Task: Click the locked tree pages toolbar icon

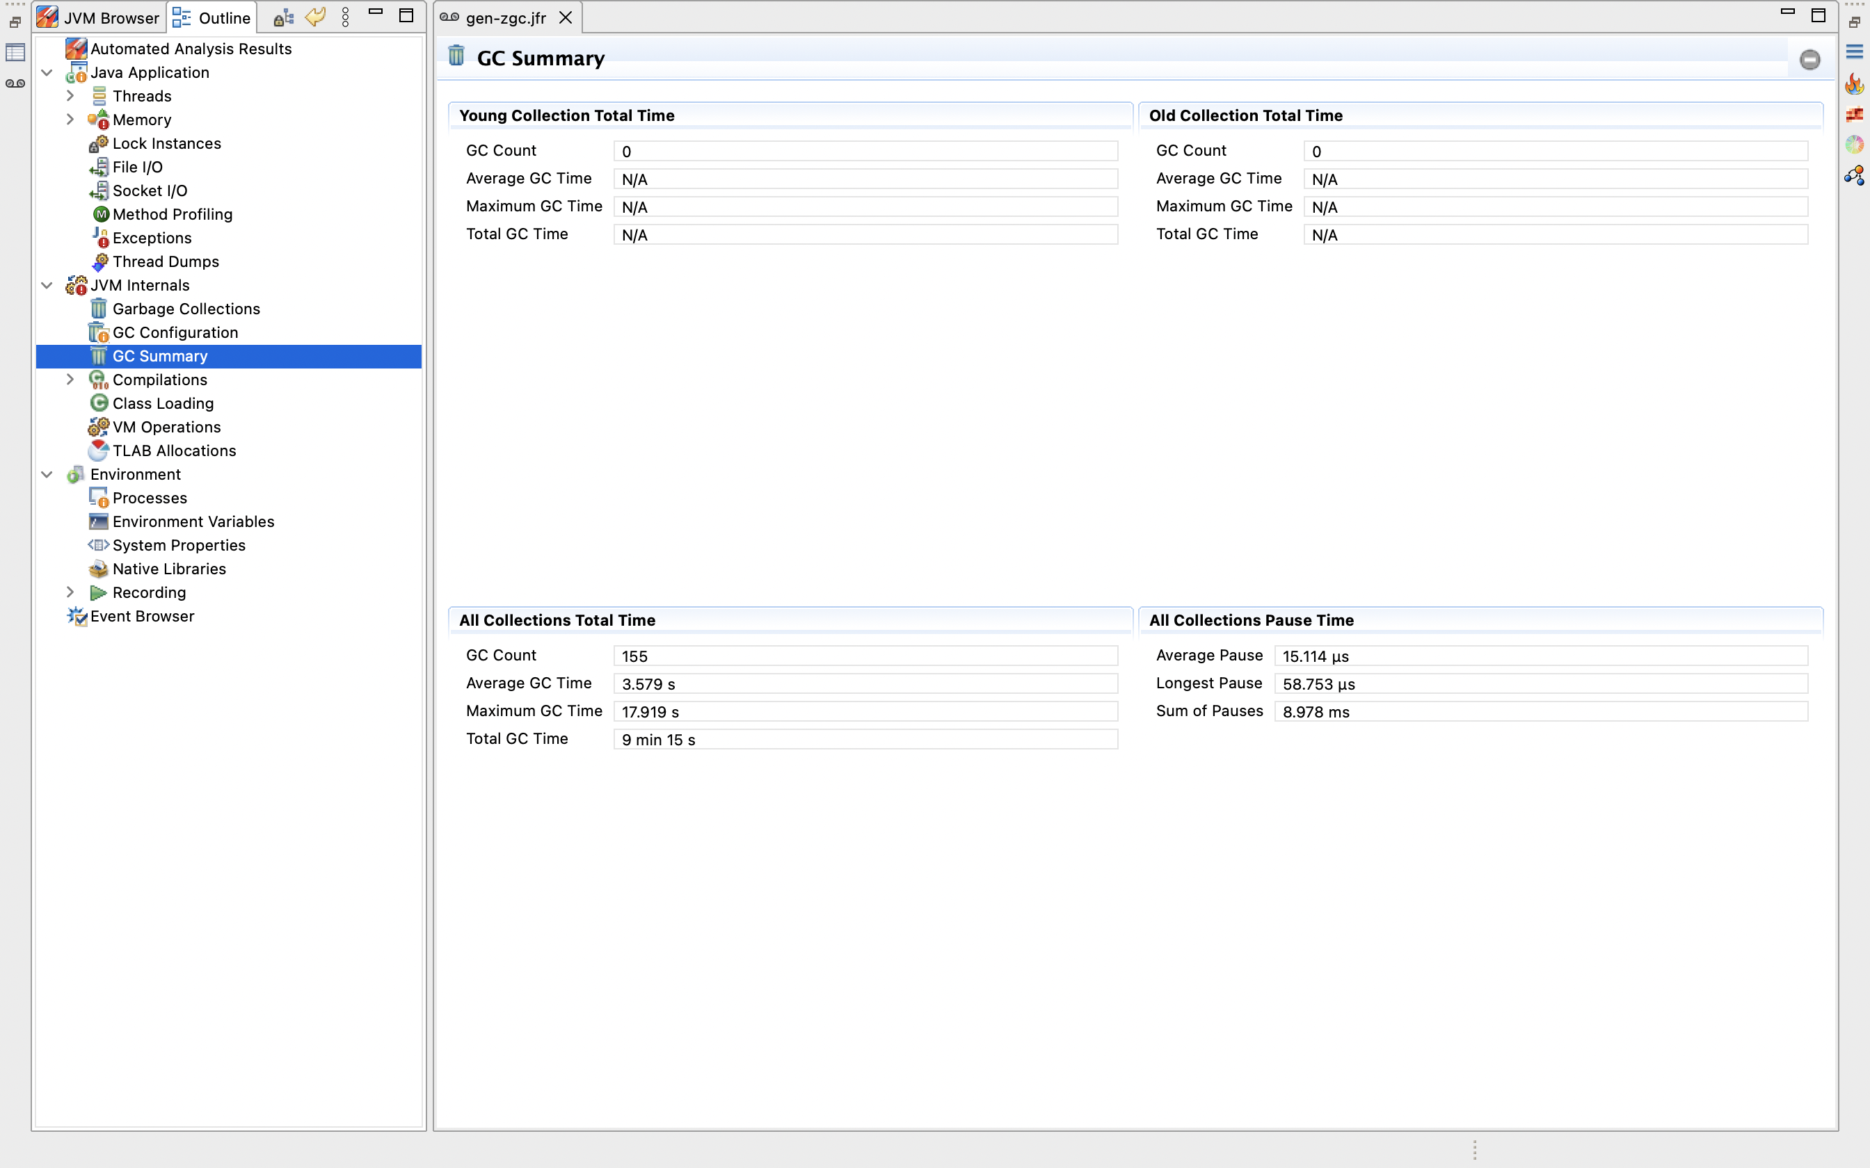Action: click(283, 17)
